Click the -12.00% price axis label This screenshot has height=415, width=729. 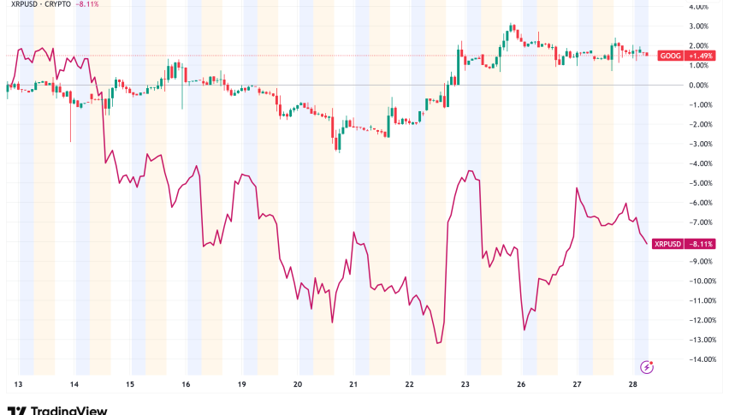tap(702, 320)
